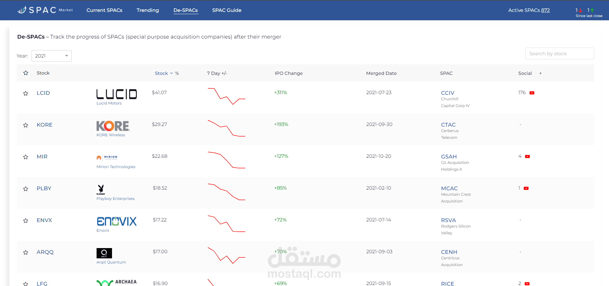Click the Lucid logo image

point(117,94)
